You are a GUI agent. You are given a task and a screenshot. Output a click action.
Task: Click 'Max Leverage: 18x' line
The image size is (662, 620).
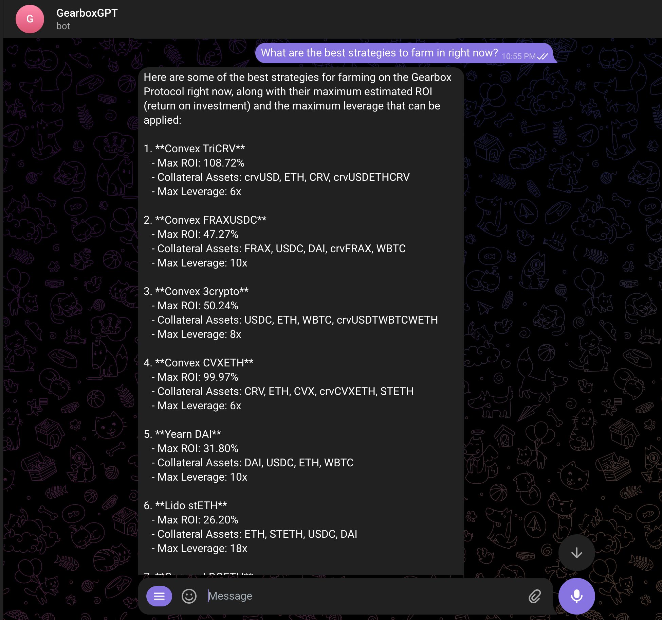point(199,548)
